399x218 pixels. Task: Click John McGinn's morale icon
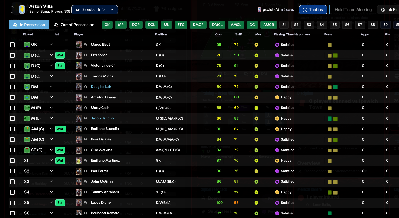(256, 182)
